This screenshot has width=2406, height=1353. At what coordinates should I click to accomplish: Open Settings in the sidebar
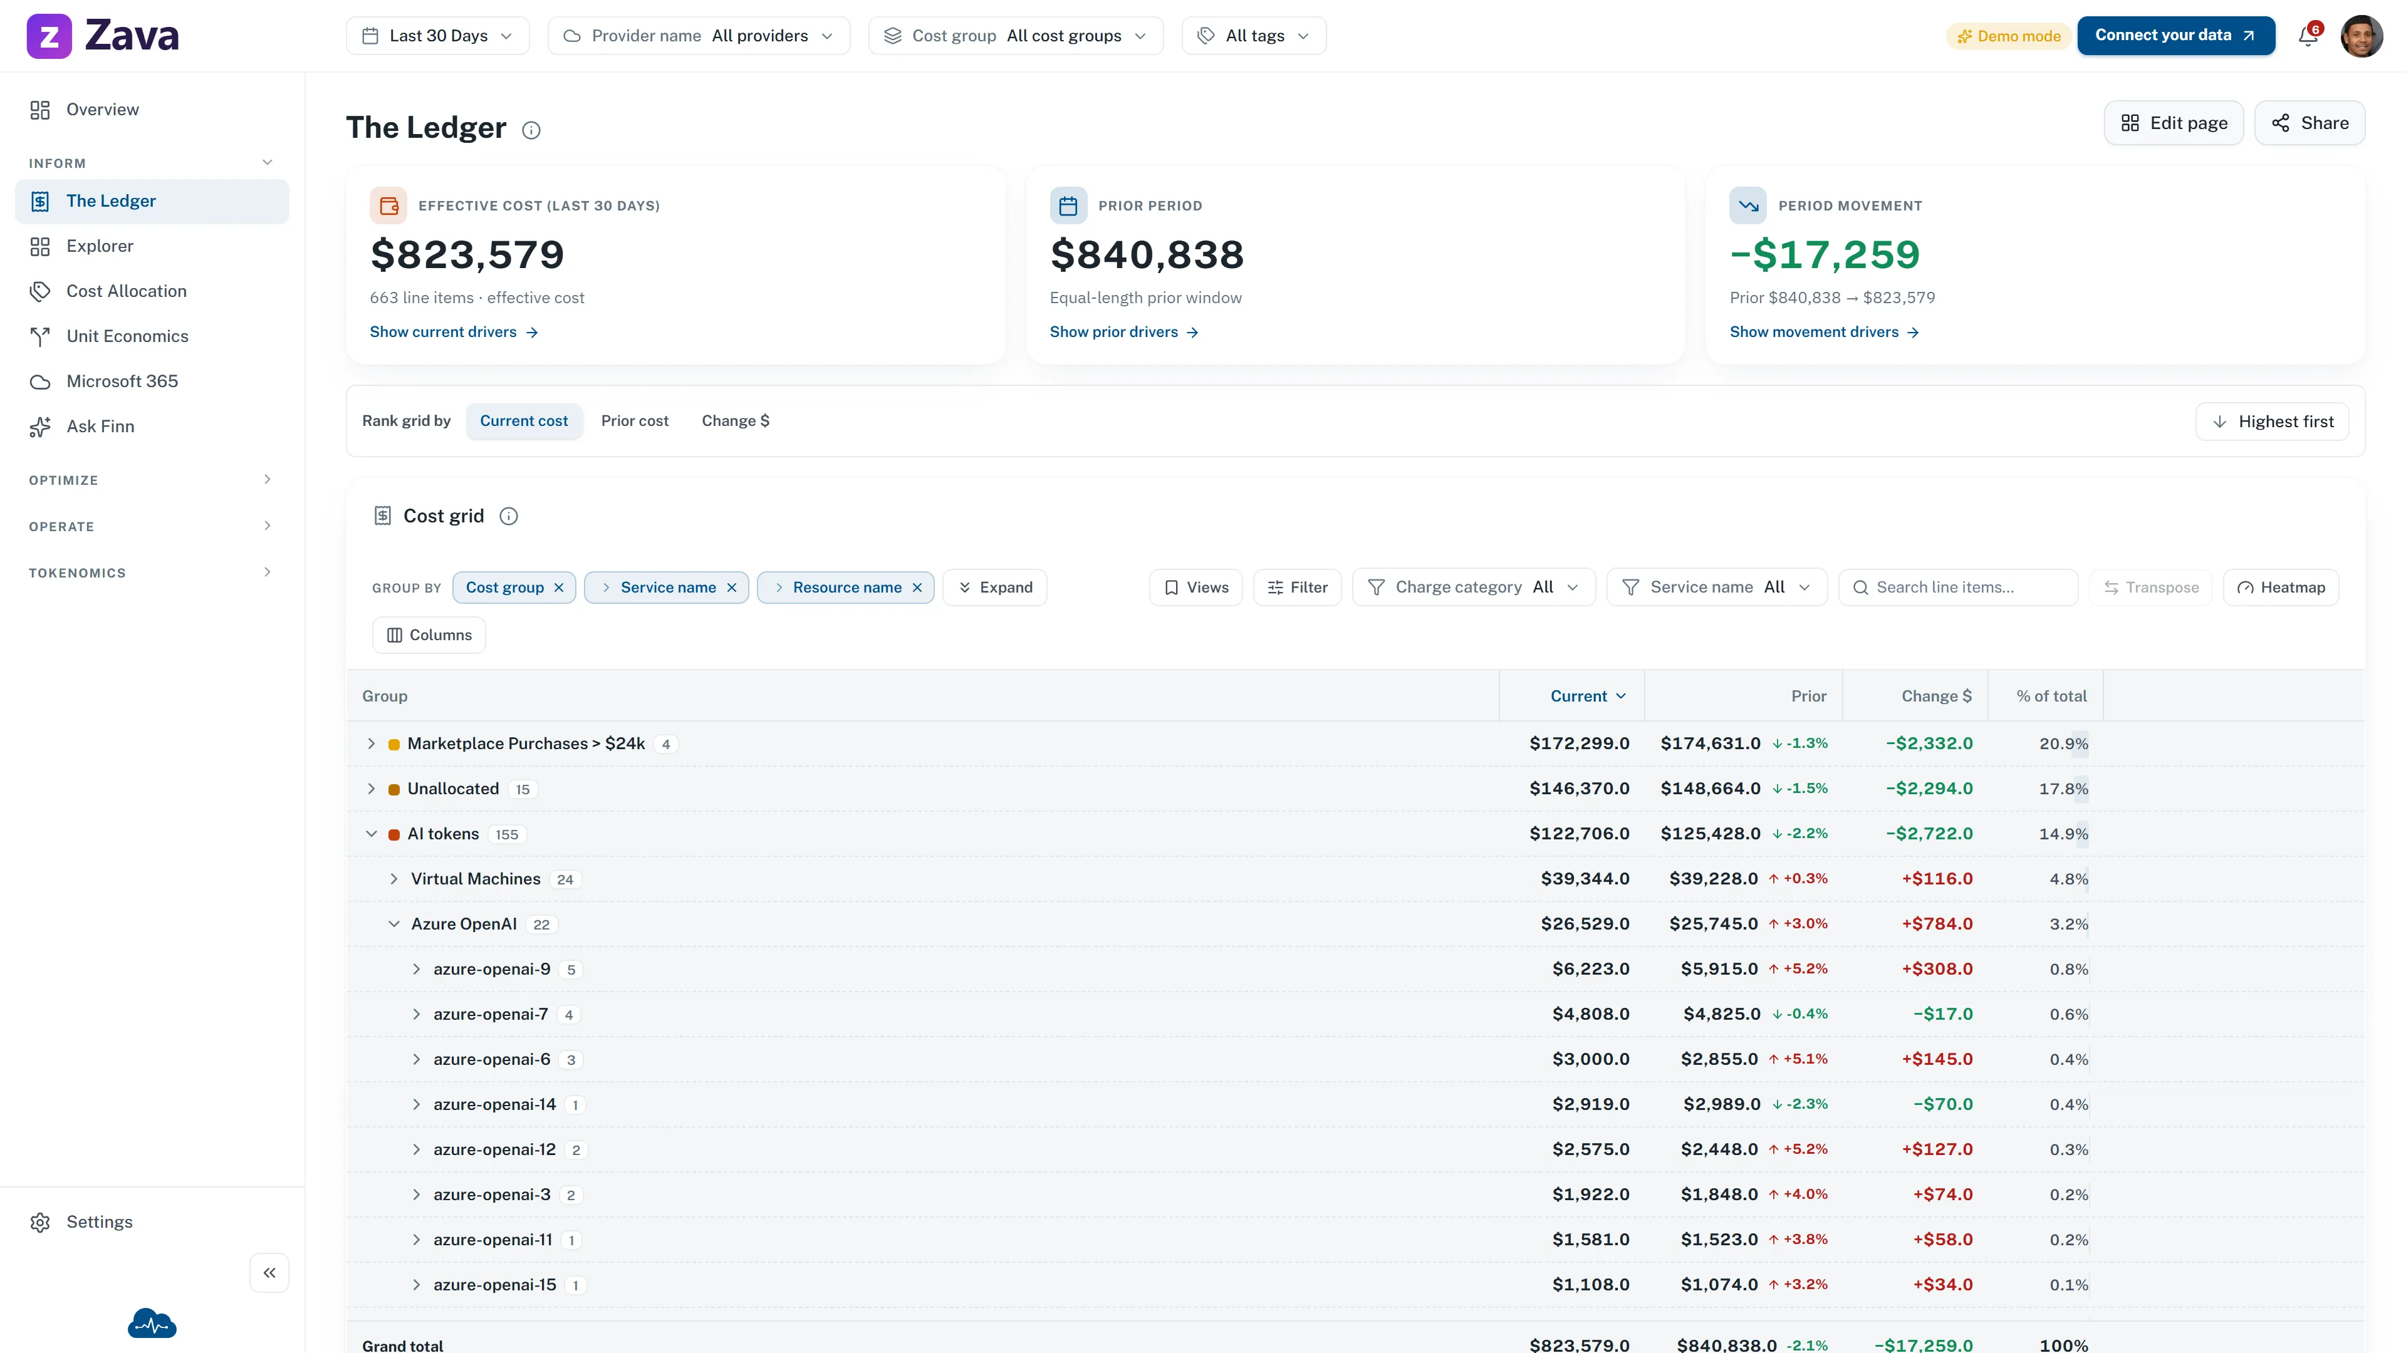click(x=152, y=1222)
